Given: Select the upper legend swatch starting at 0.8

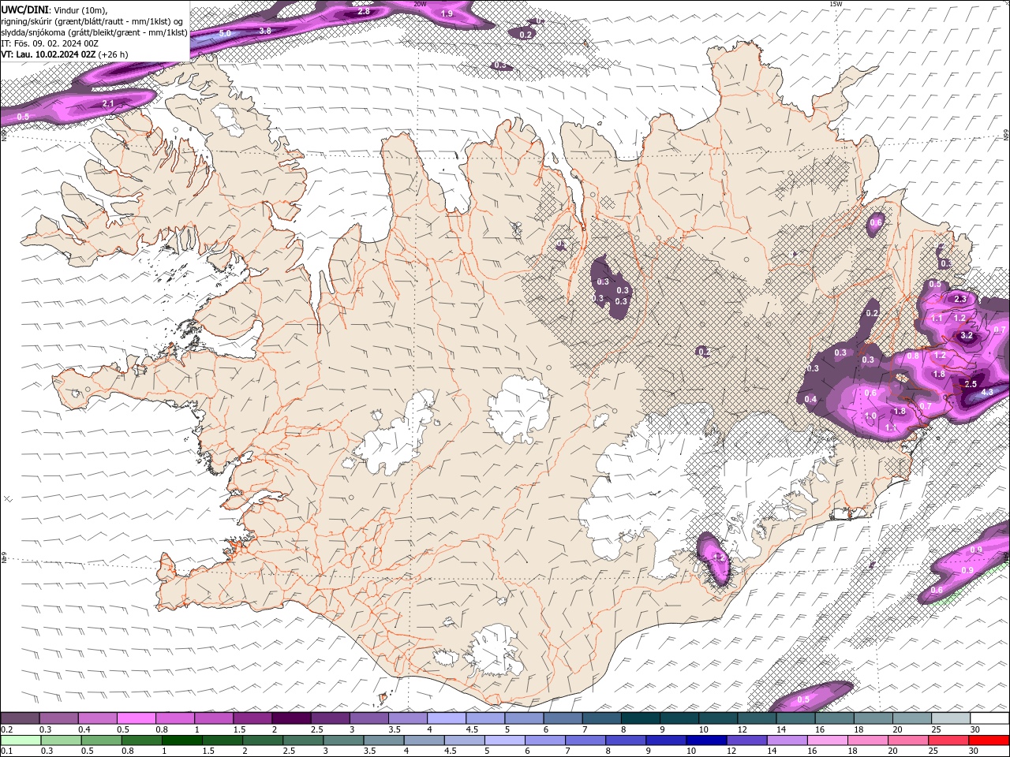Looking at the screenshot, I should tap(175, 718).
